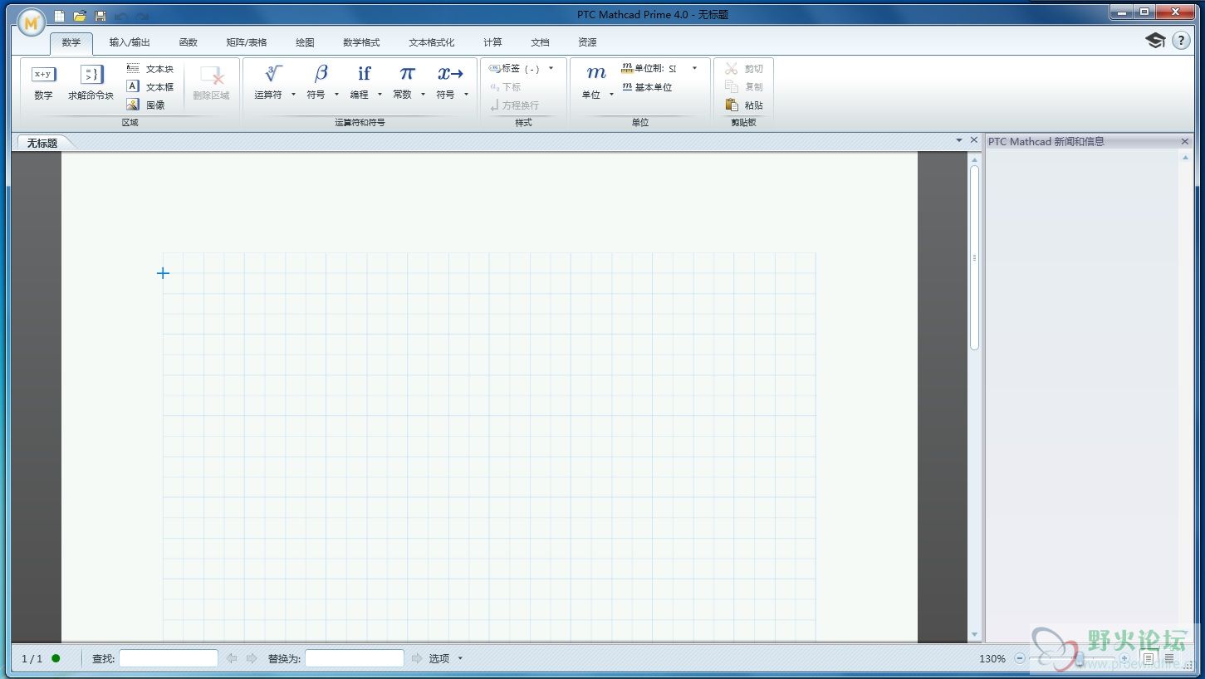
Task: Expand the 编程 dropdown arrow
Action: click(380, 95)
